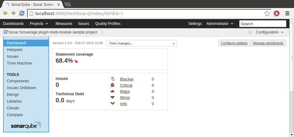Click the project icon beside the project name
This screenshot has width=294, height=137.
pyautogui.click(x=5, y=32)
